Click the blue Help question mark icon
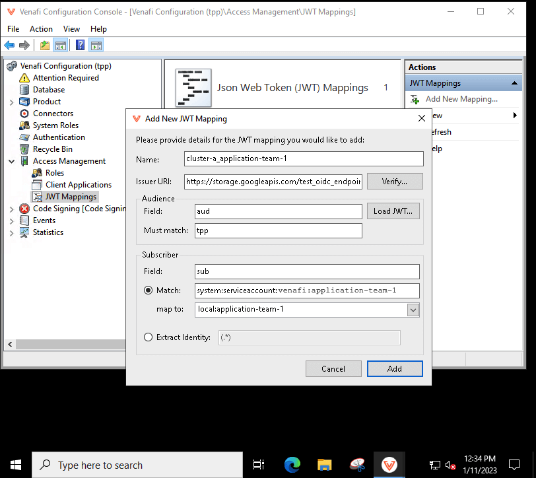This screenshot has width=536, height=478. pyautogui.click(x=80, y=45)
